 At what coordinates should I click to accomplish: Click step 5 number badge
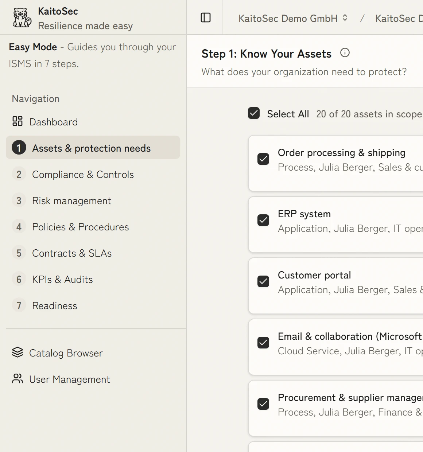(19, 253)
